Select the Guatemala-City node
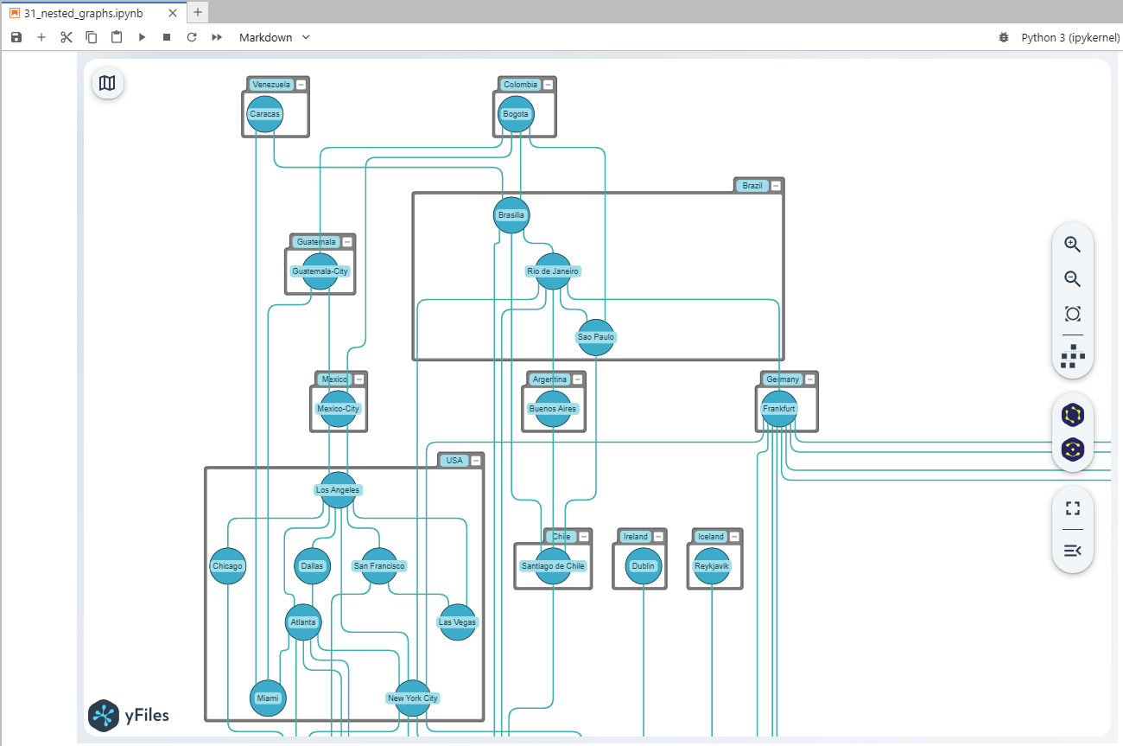This screenshot has width=1123, height=746. click(x=320, y=271)
